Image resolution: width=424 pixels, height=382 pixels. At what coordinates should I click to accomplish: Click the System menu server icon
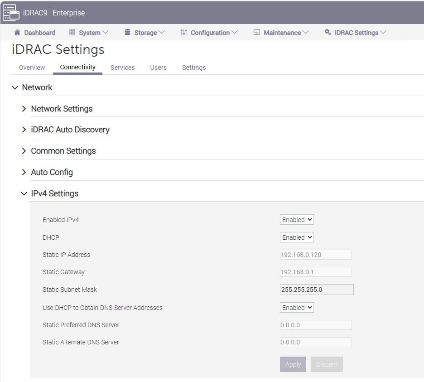(72, 33)
